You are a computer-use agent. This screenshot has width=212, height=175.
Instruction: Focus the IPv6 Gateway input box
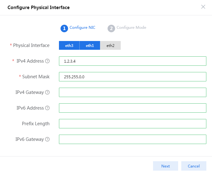[x=132, y=139]
